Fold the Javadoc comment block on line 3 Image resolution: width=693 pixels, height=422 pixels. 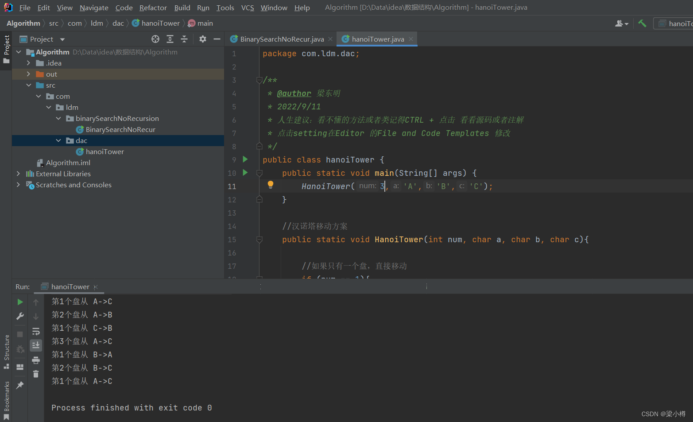(259, 80)
